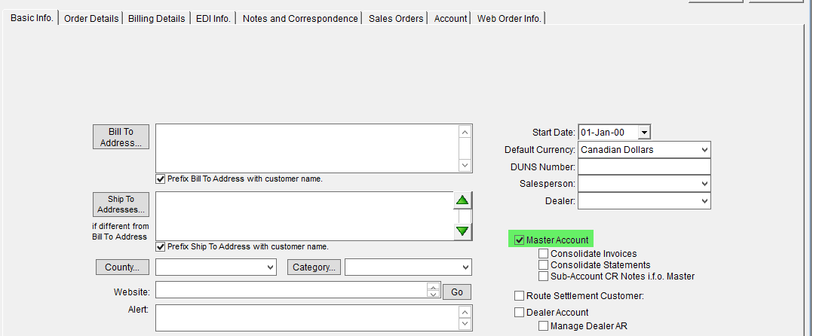Image resolution: width=813 pixels, height=336 pixels.
Task: Click Alert box scrollbar up arrow
Action: click(465, 312)
